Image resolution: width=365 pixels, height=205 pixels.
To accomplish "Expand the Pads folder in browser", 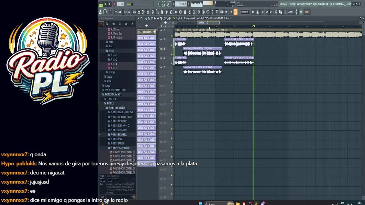I will click(x=111, y=42).
